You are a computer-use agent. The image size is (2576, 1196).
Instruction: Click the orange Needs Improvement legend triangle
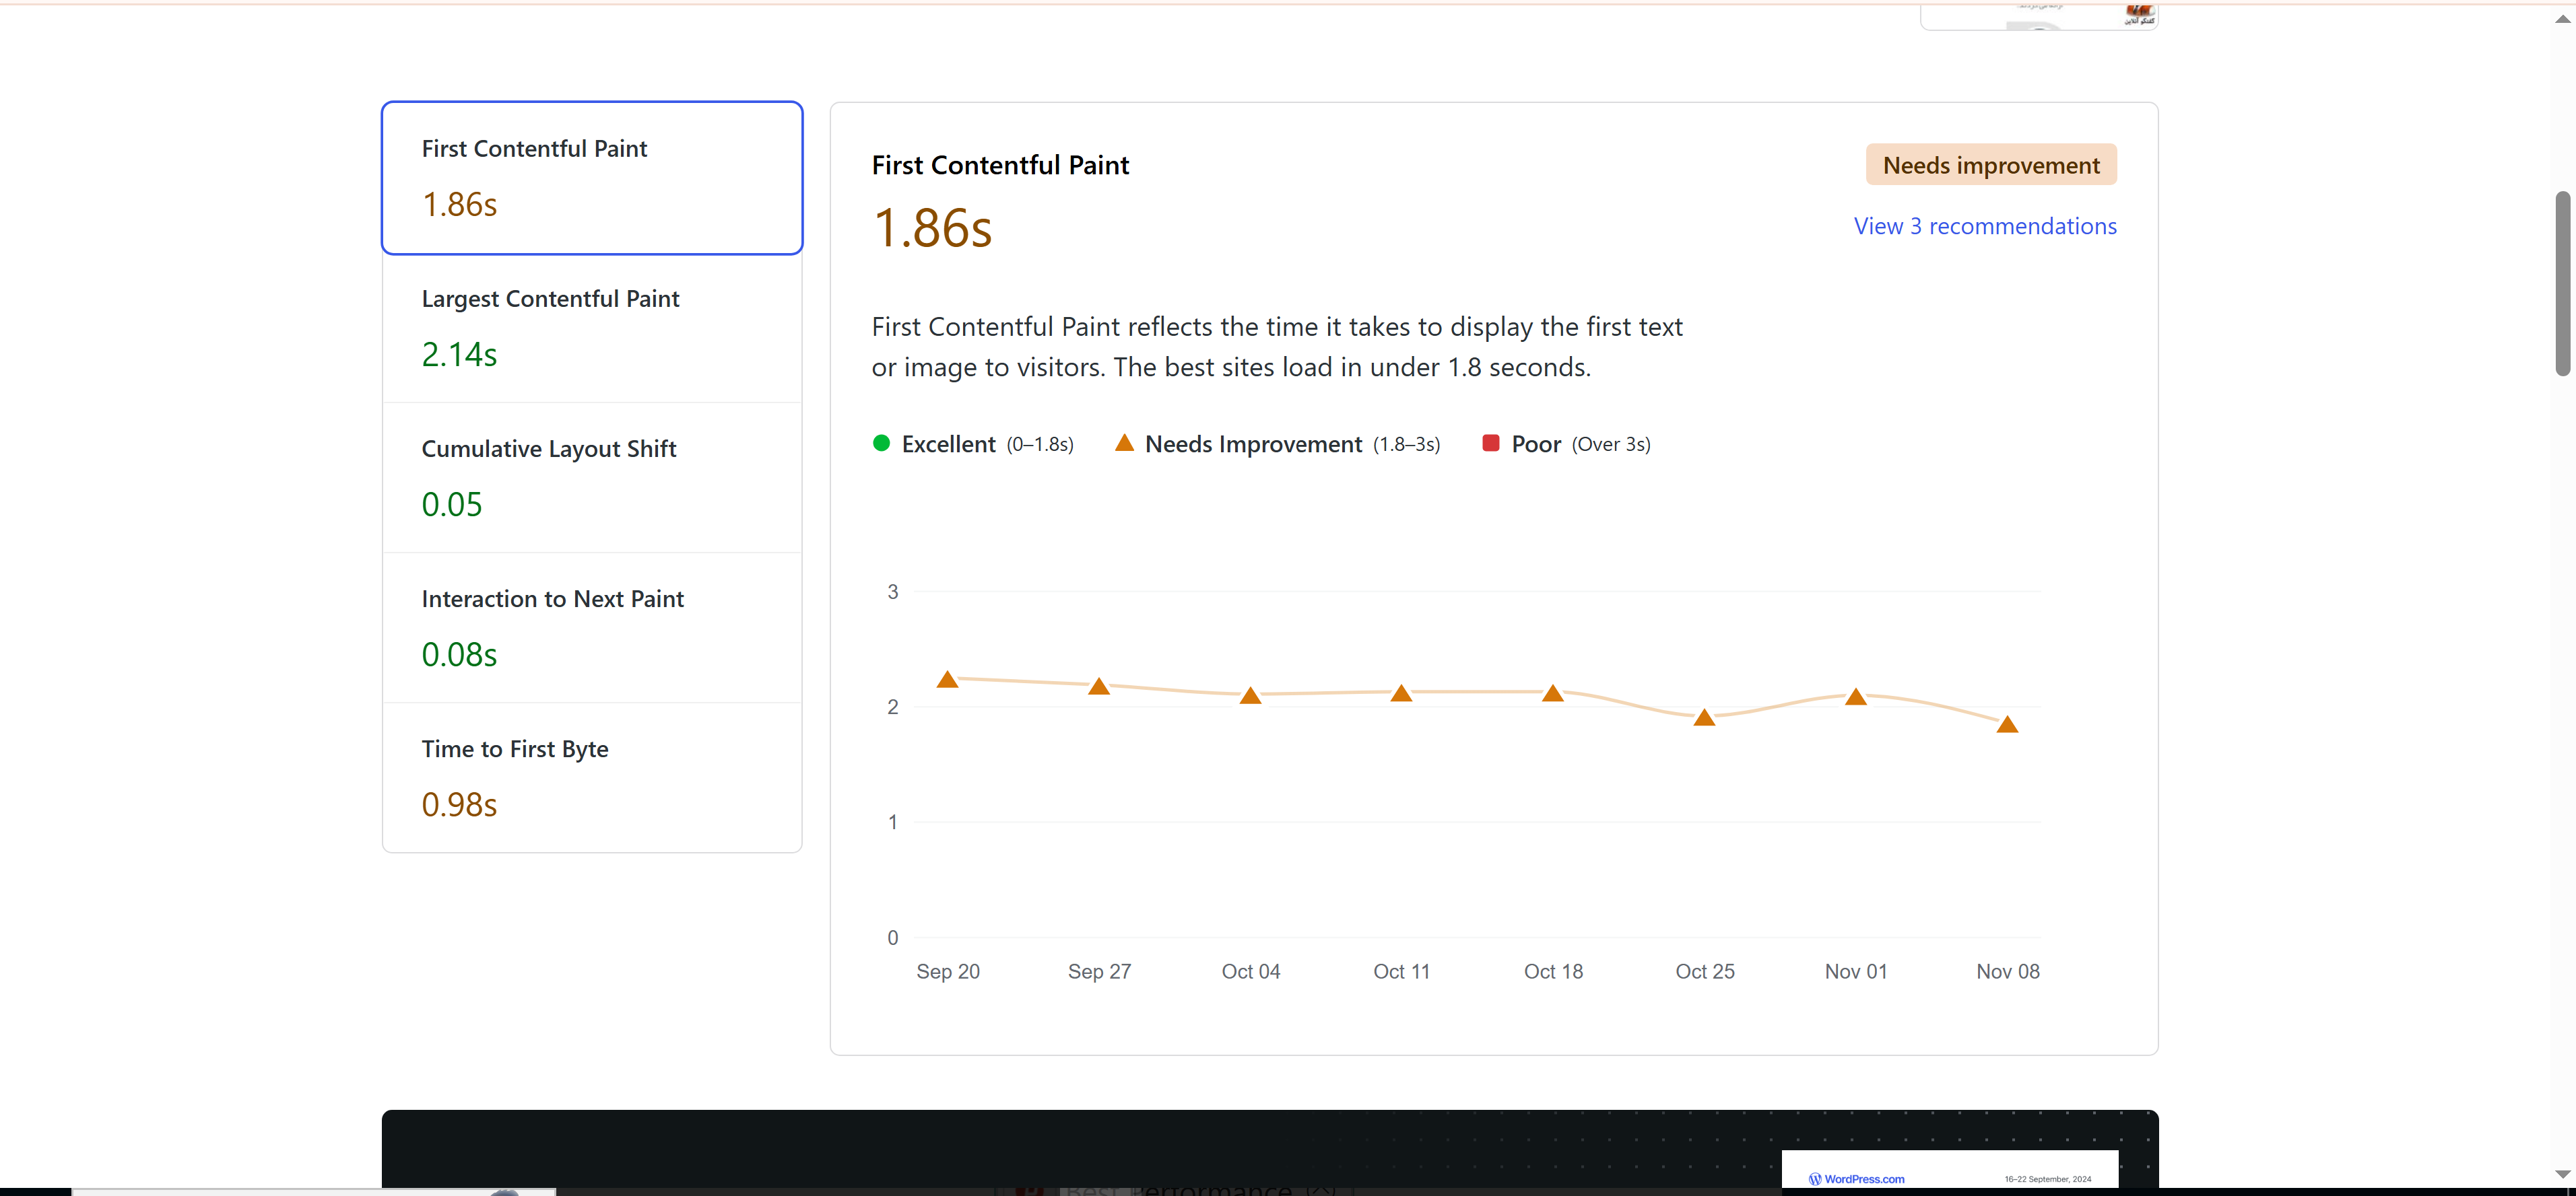[x=1124, y=443]
